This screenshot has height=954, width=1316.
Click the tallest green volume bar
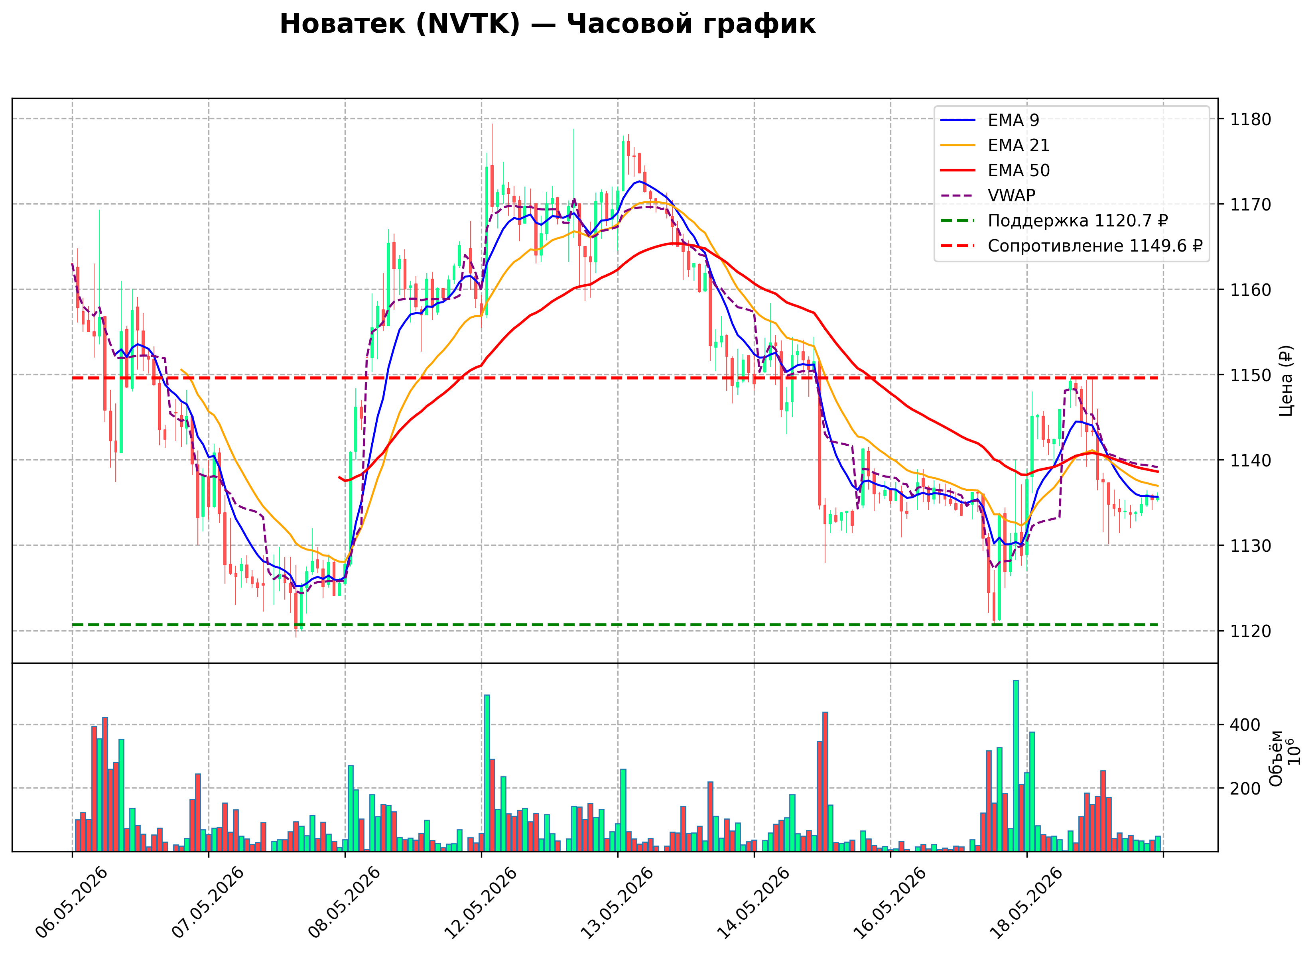[1015, 765]
